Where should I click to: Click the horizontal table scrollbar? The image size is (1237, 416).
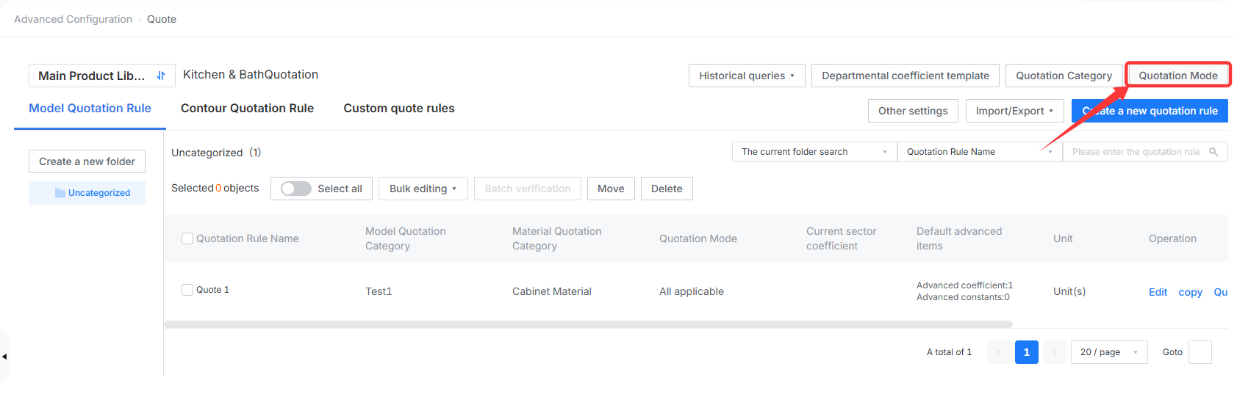[588, 324]
